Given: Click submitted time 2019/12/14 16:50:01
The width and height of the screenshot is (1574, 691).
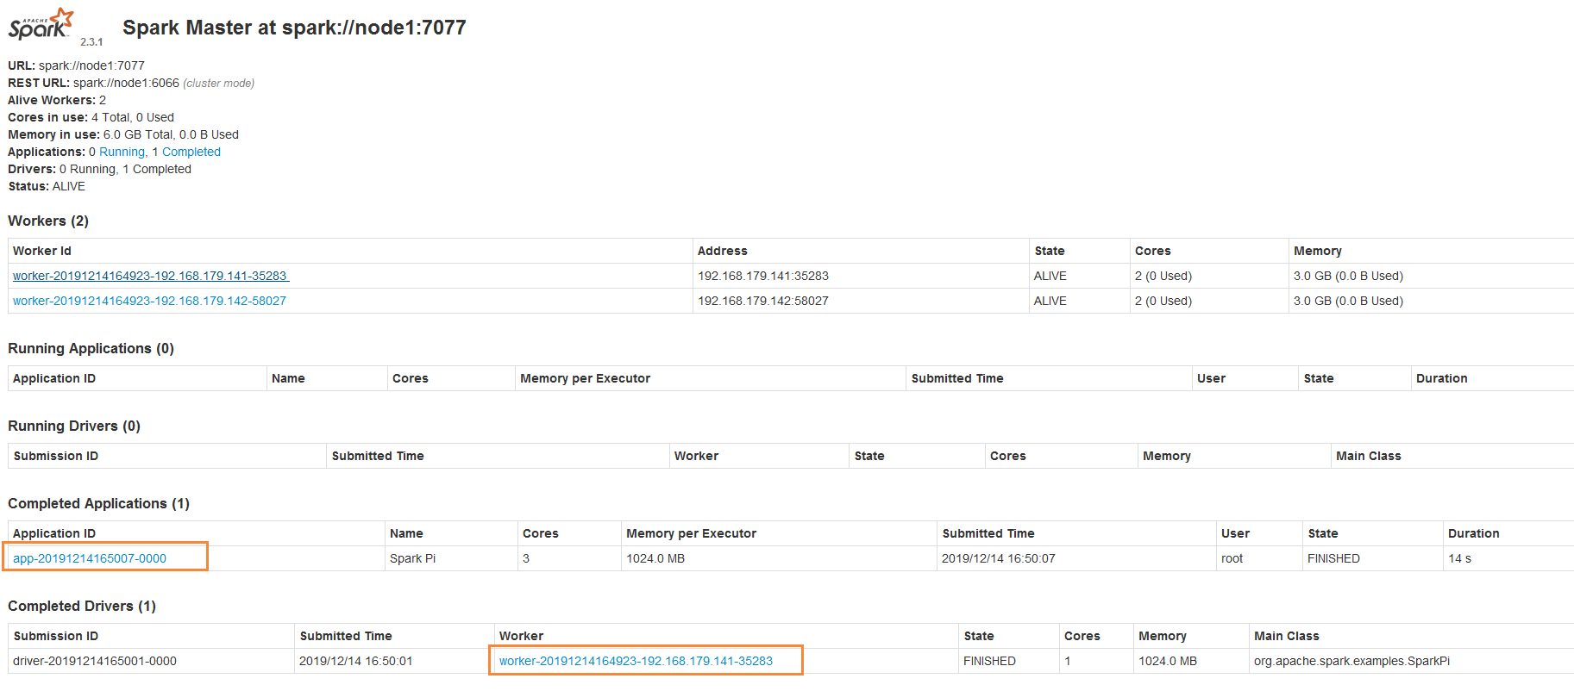Looking at the screenshot, I should click(x=355, y=661).
